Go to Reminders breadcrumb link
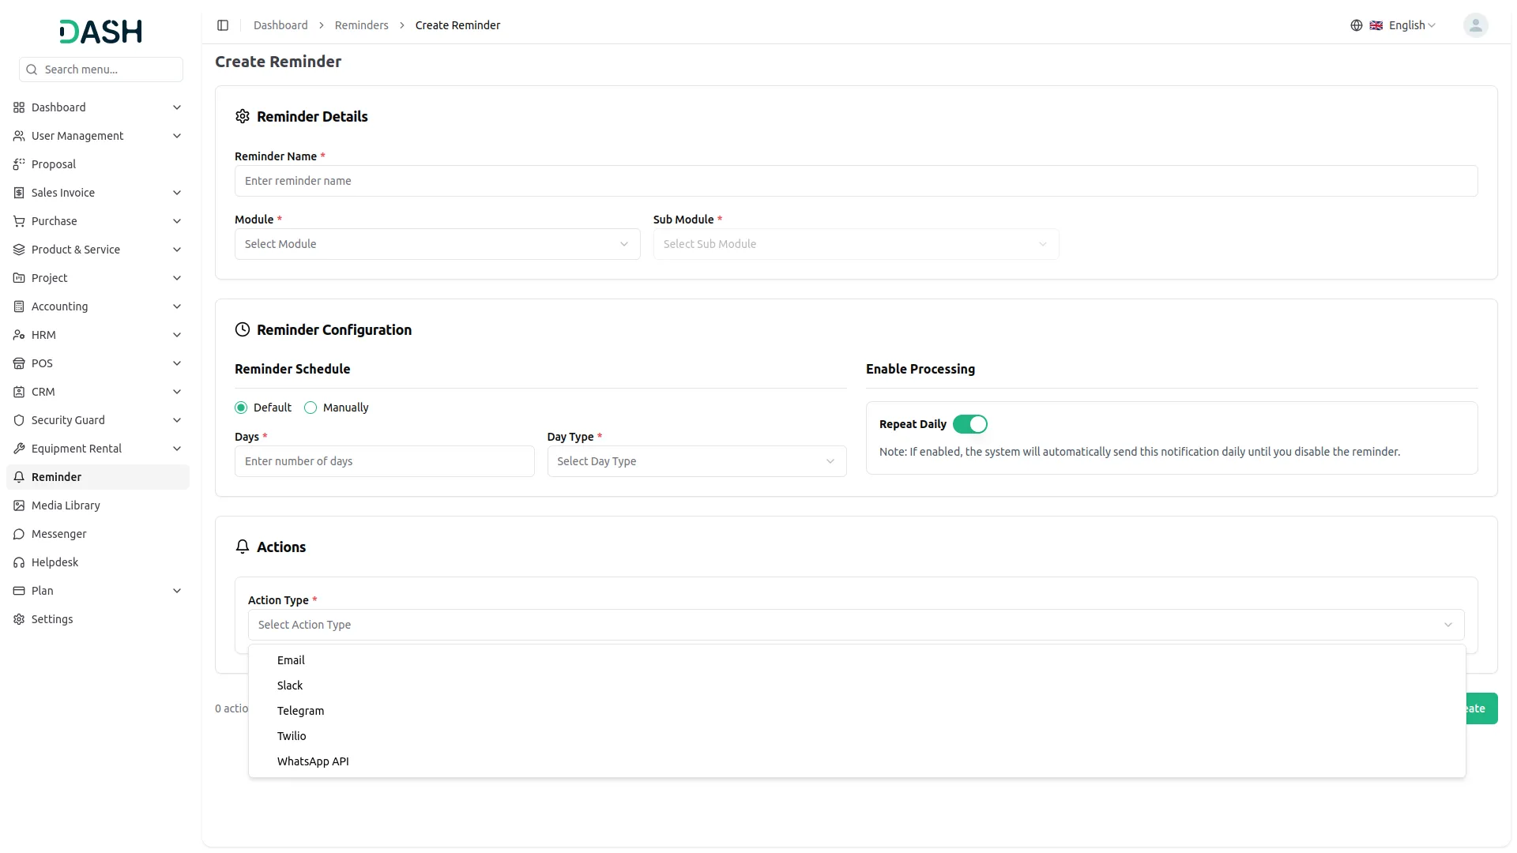Image resolution: width=1517 pixels, height=853 pixels. 361,25
